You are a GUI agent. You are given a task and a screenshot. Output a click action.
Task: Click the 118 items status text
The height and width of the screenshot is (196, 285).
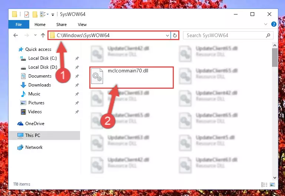[x=22, y=184]
